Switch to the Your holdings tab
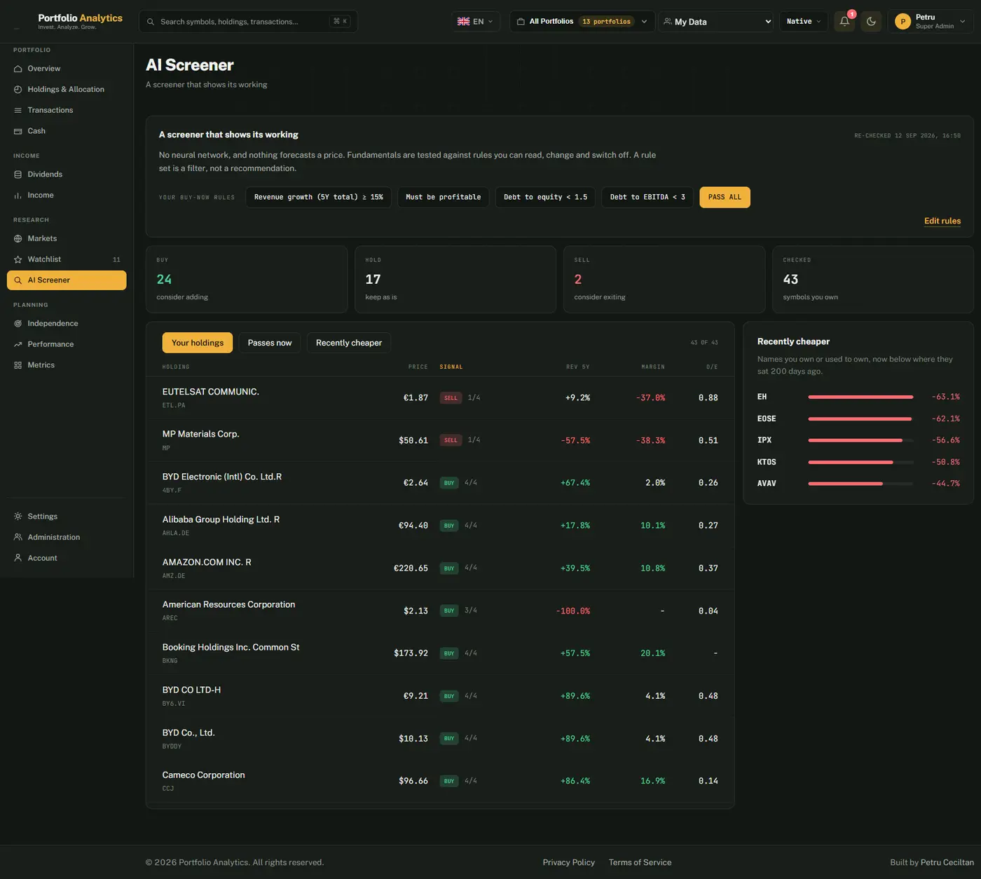This screenshot has width=981, height=879. [x=198, y=343]
